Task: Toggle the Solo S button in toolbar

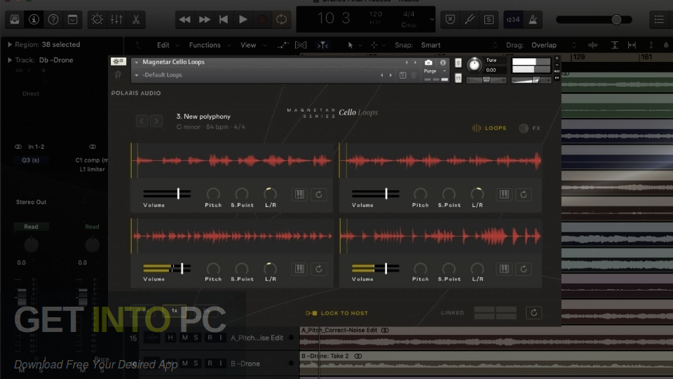Action: point(489,20)
